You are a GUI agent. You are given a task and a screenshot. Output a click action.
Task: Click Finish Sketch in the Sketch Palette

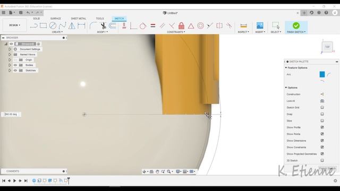click(327, 168)
